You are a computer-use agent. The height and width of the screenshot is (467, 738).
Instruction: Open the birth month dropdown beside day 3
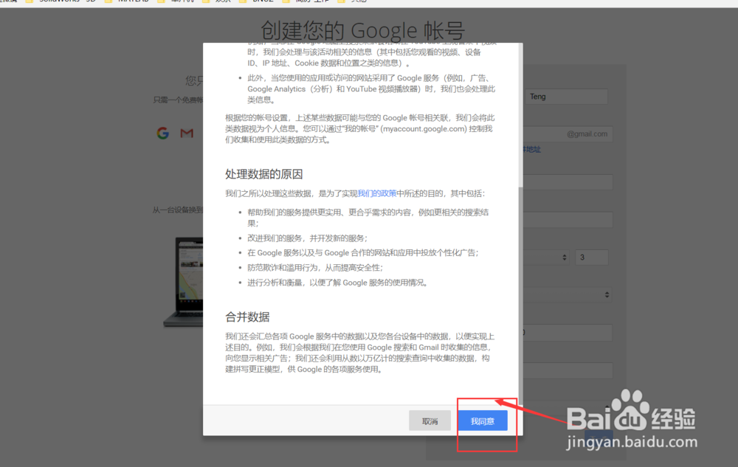pyautogui.click(x=546, y=257)
